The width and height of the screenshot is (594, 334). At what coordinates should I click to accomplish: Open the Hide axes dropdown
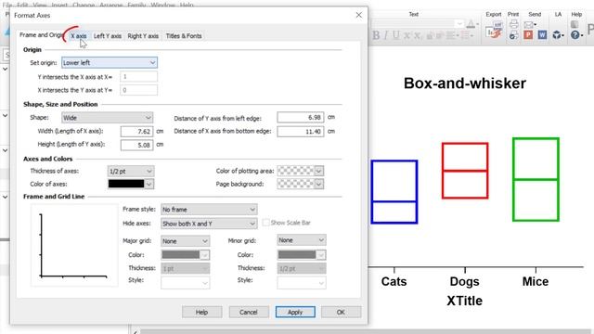pos(209,224)
